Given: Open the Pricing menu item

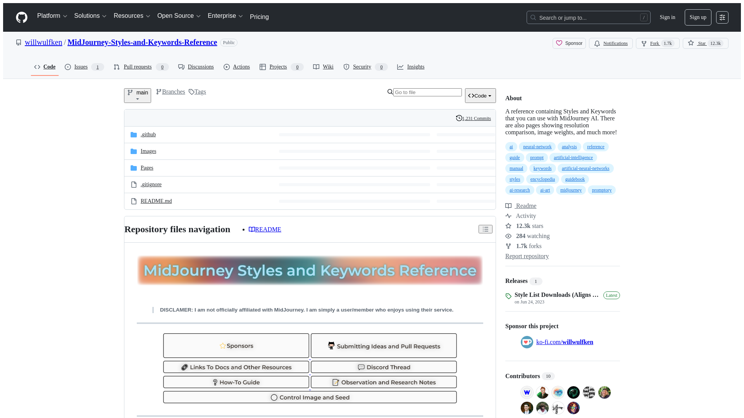Looking at the screenshot, I should [x=259, y=17].
